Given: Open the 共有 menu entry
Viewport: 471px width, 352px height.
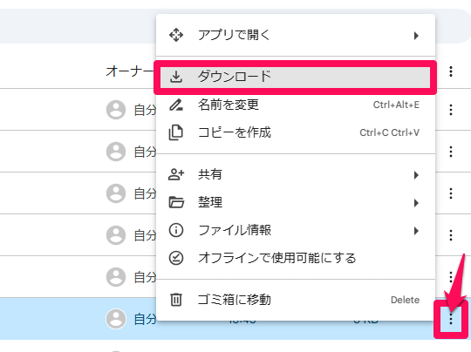Looking at the screenshot, I should [x=296, y=174].
